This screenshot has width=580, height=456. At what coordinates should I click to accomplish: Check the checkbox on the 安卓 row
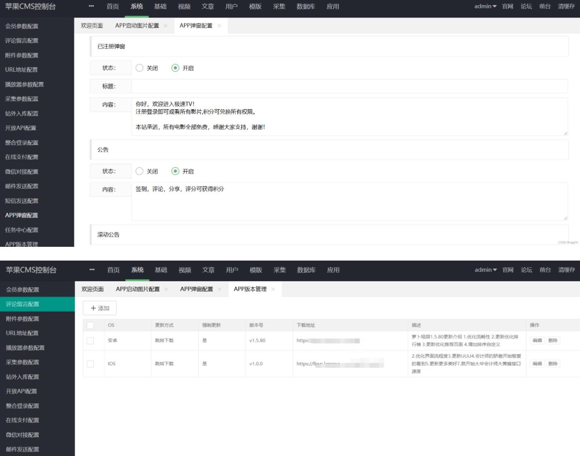click(91, 340)
